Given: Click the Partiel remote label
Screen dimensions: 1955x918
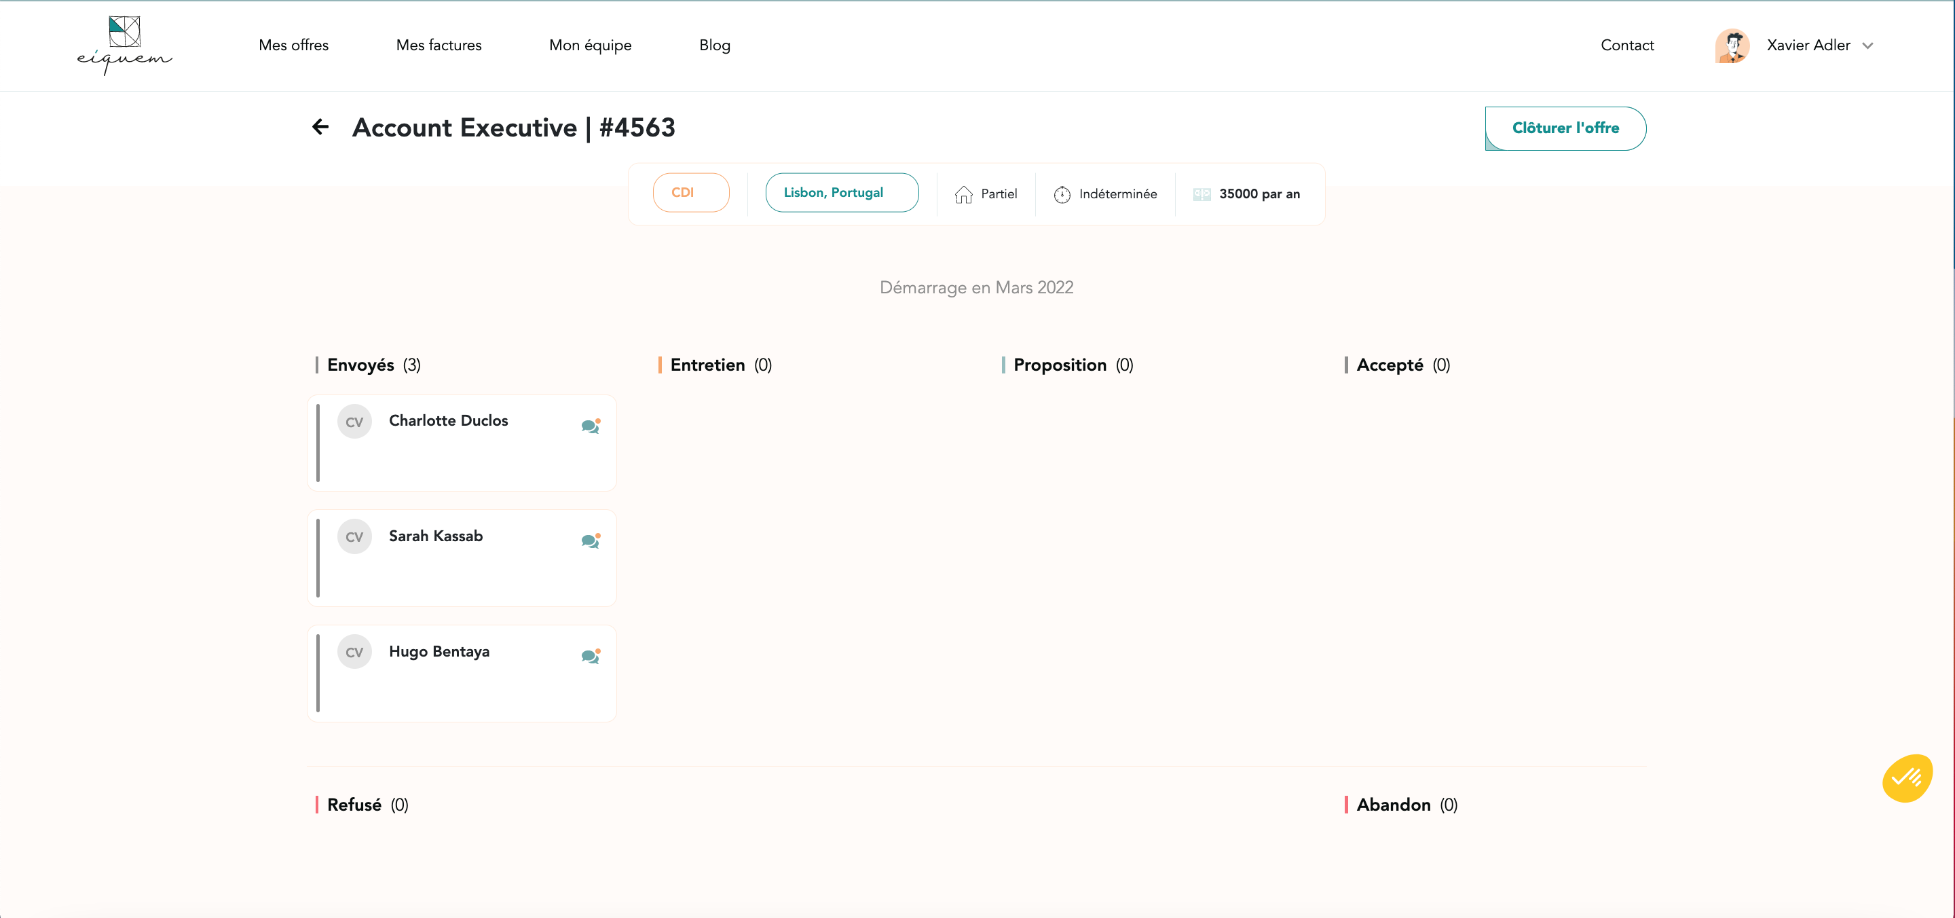Looking at the screenshot, I should tap(999, 194).
